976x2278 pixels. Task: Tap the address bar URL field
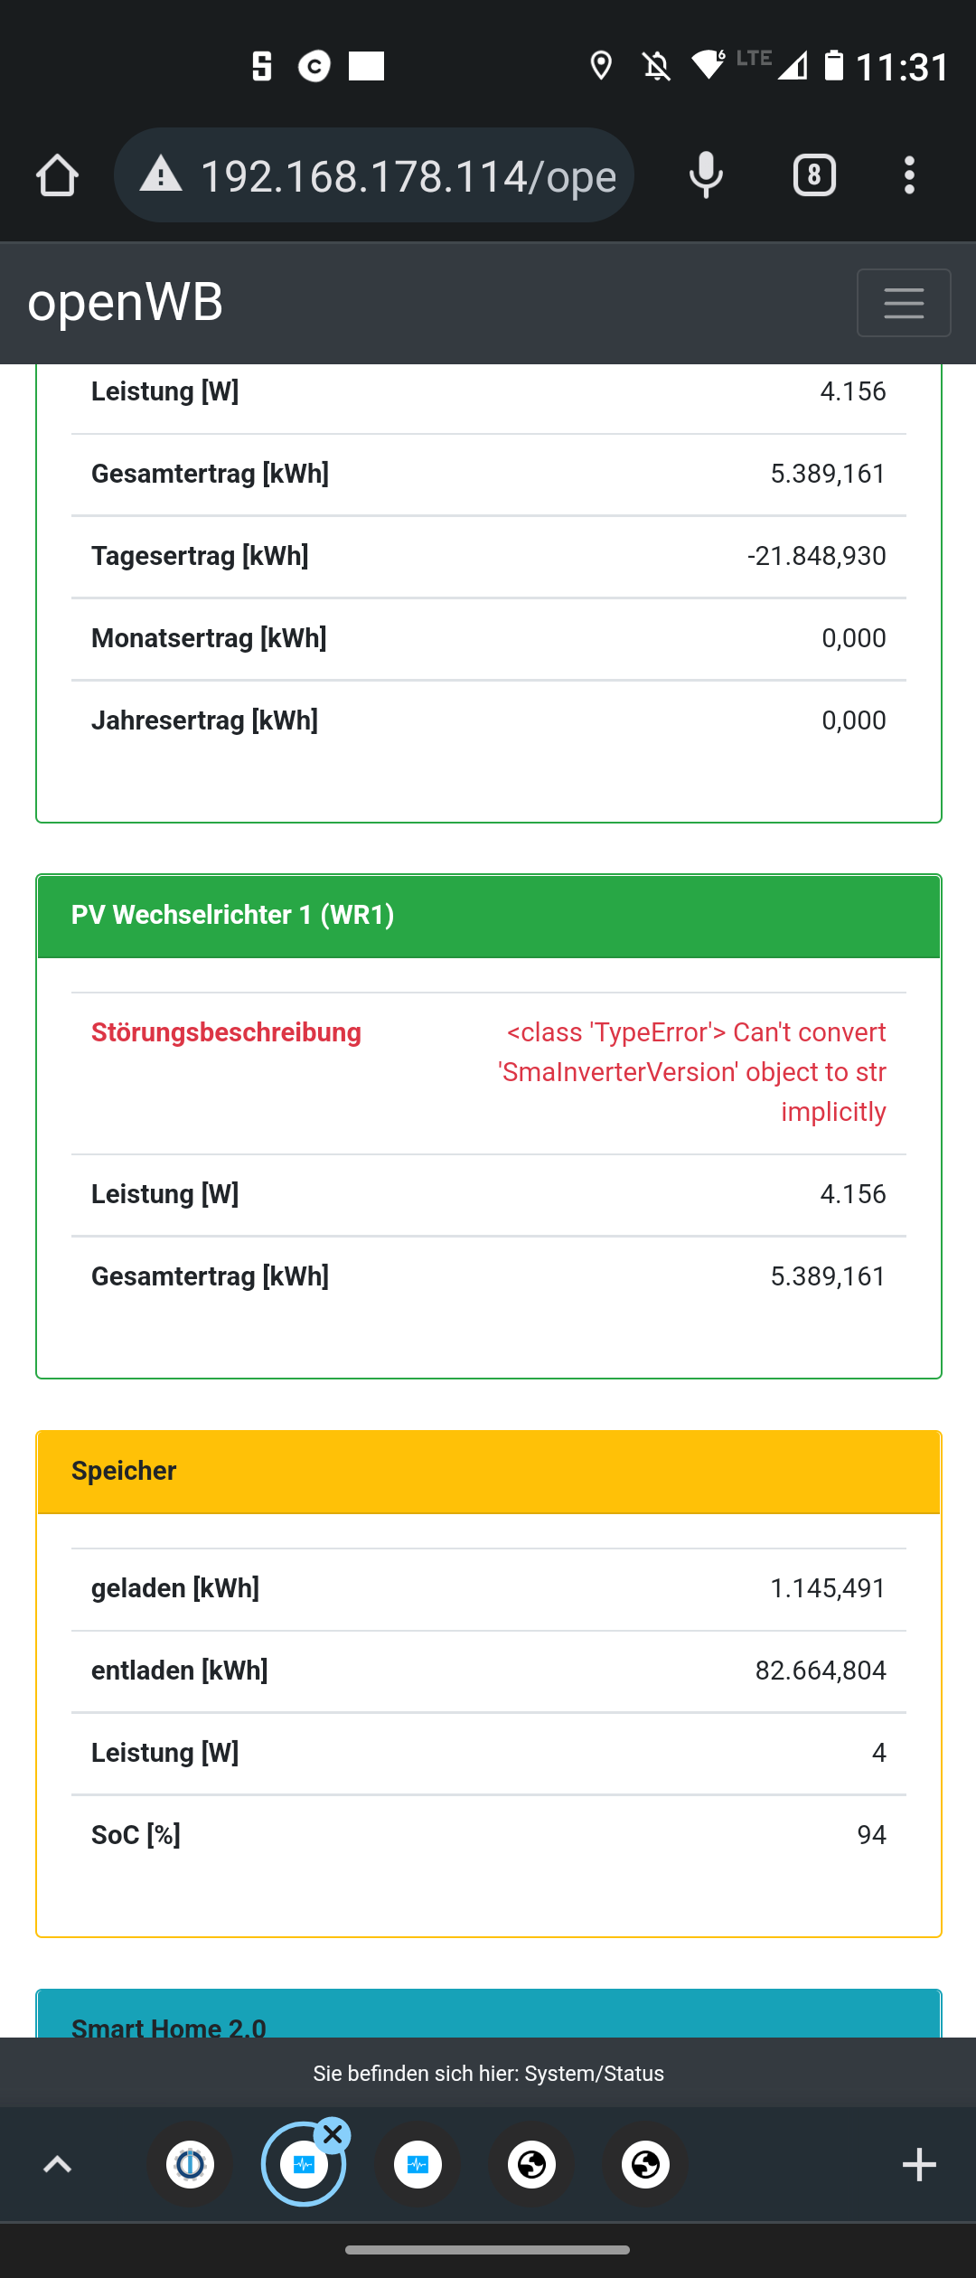[407, 175]
